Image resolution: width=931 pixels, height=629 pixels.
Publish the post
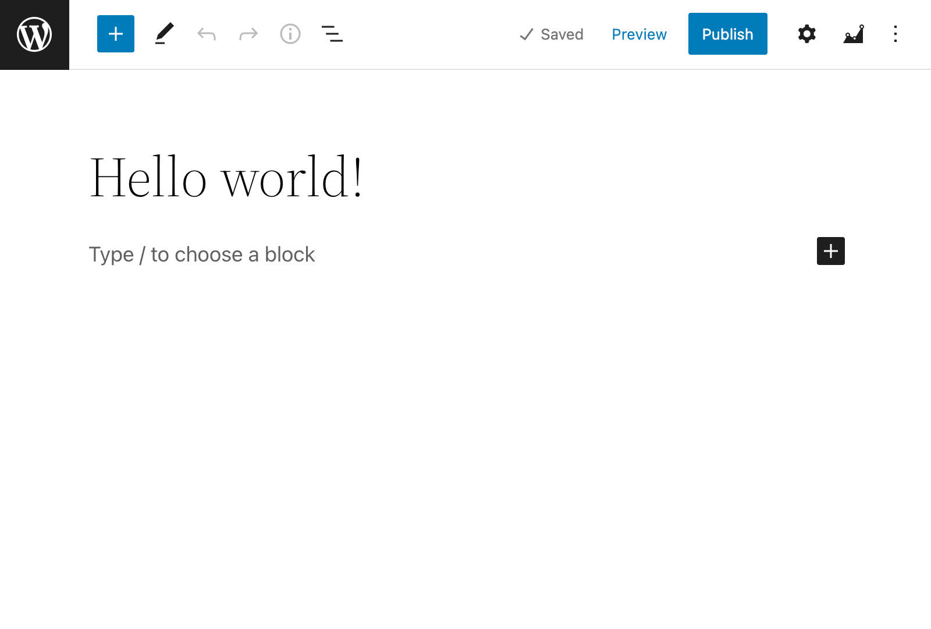(x=727, y=34)
